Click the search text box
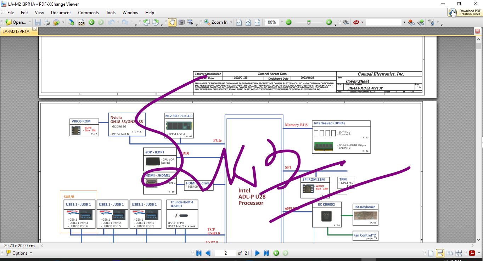 (384, 22)
